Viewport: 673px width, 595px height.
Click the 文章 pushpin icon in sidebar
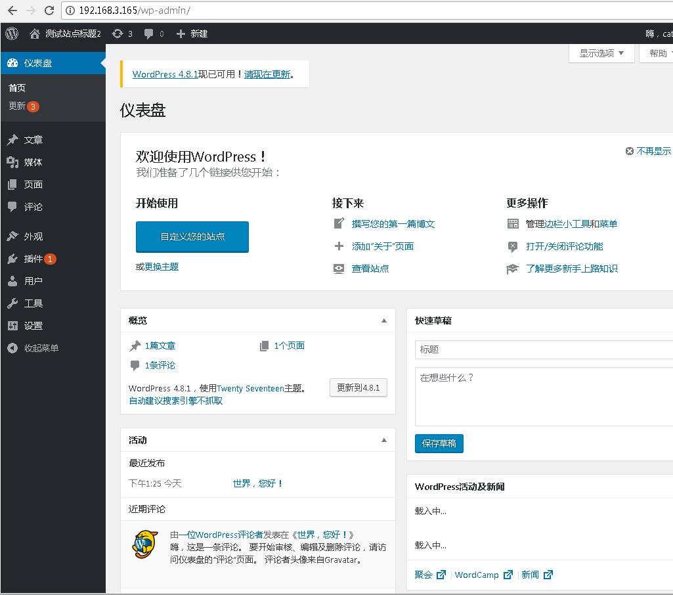click(12, 139)
